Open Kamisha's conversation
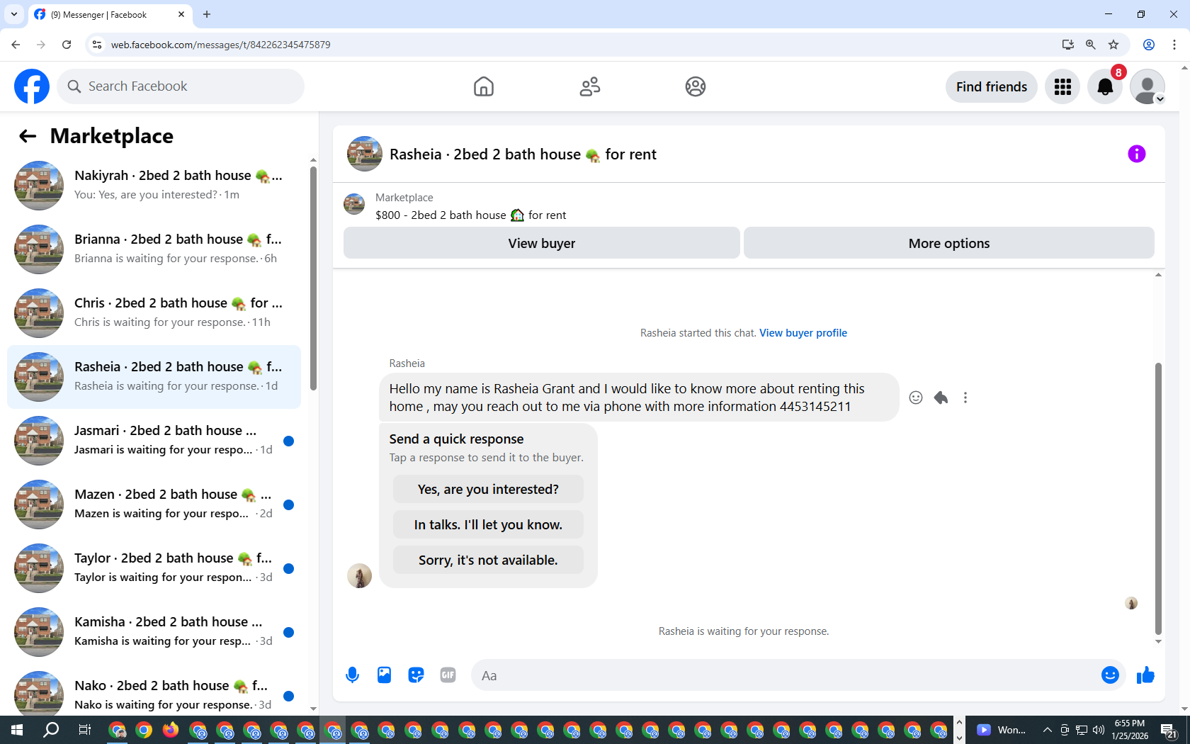 154,632
